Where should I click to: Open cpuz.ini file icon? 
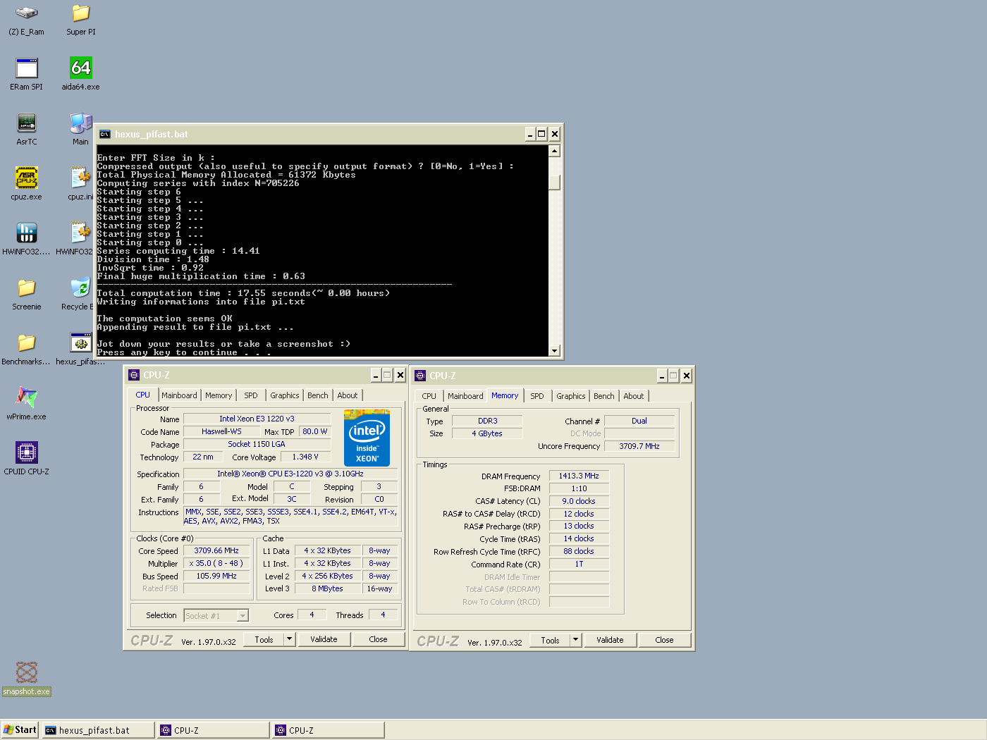[81, 178]
